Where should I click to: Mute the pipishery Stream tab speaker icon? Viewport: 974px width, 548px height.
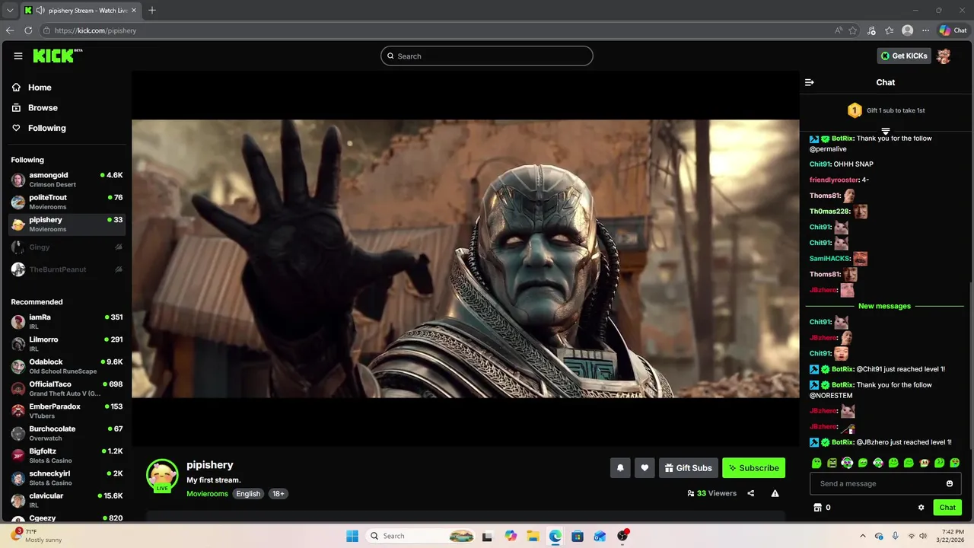40,10
